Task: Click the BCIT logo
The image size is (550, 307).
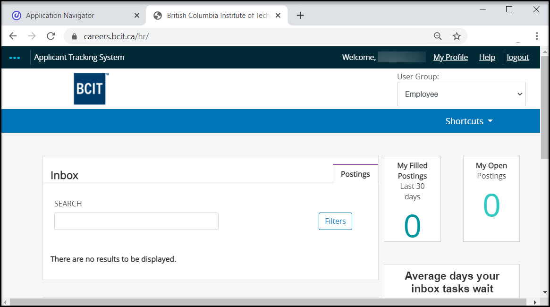Action: pyautogui.click(x=90, y=89)
